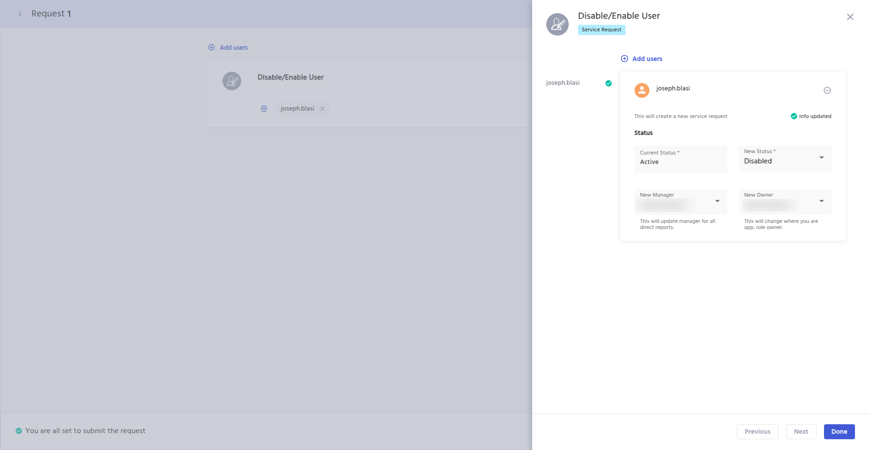The width and height of the screenshot is (870, 450).
Task: Click the Service Request tag
Action: [601, 30]
